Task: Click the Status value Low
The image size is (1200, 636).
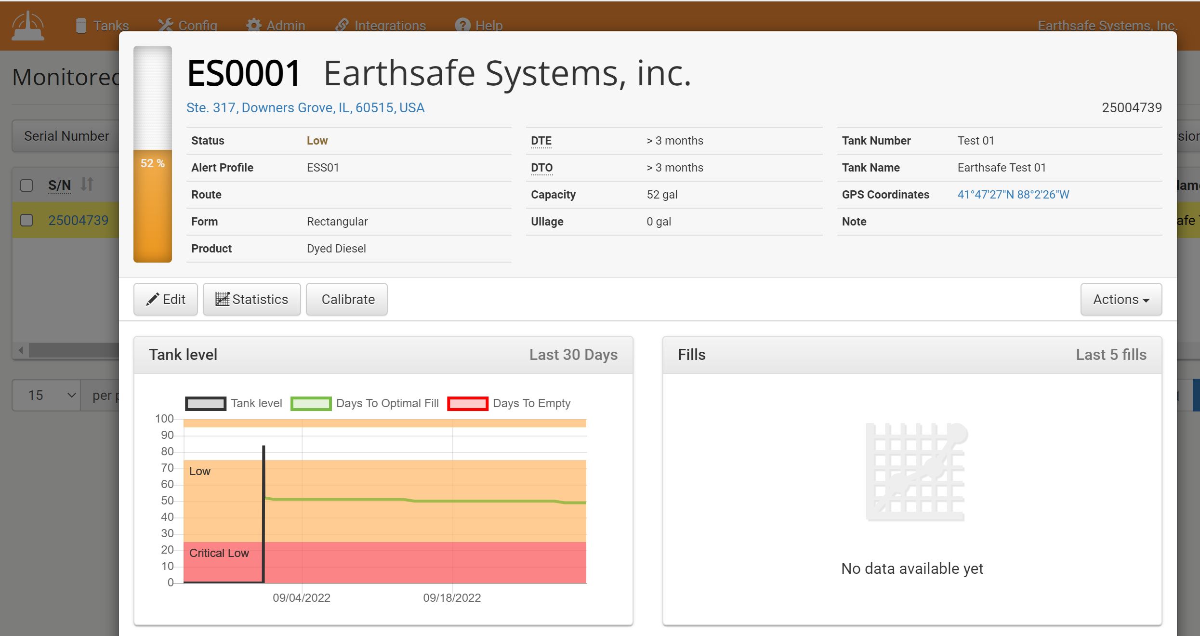Action: (317, 141)
